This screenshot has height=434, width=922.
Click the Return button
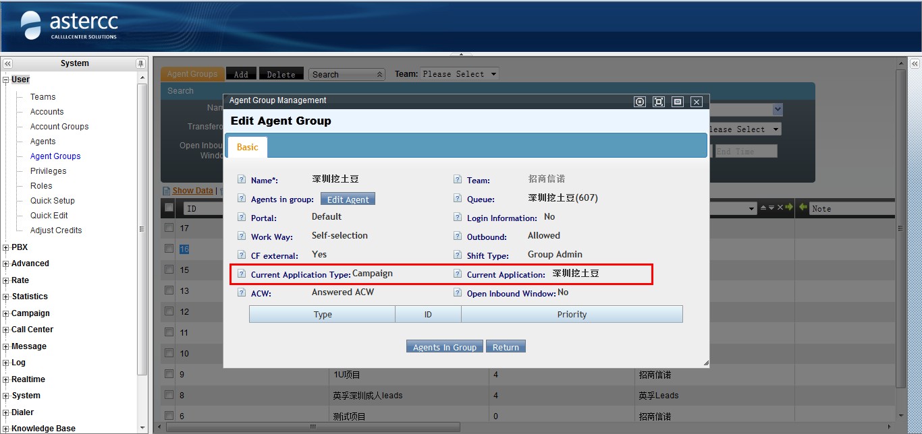coord(506,347)
